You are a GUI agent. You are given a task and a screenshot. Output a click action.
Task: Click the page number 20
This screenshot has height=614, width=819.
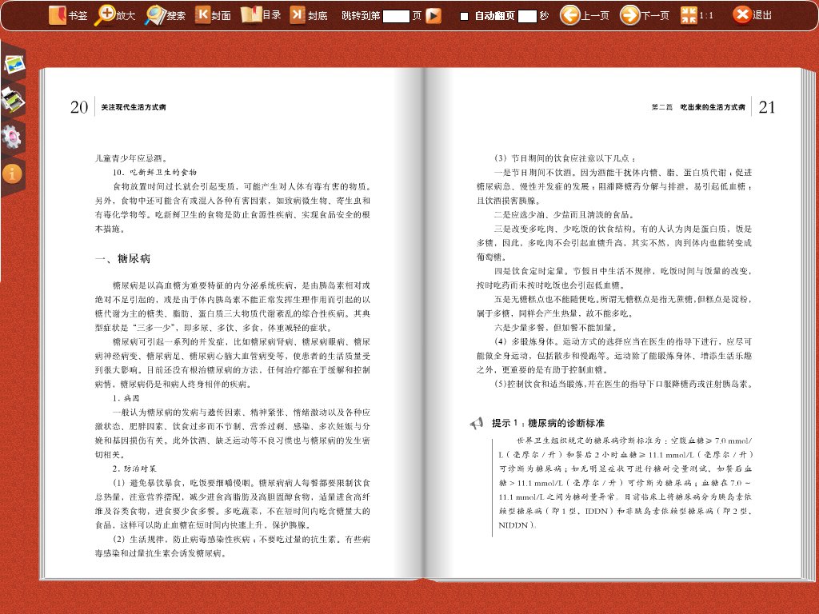79,107
